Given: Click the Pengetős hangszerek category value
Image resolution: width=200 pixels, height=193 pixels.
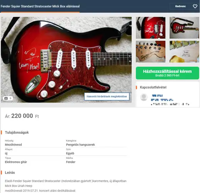Looking at the screenshot, I should point(80,145).
